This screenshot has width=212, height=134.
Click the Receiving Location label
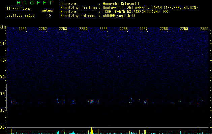pos(79,8)
